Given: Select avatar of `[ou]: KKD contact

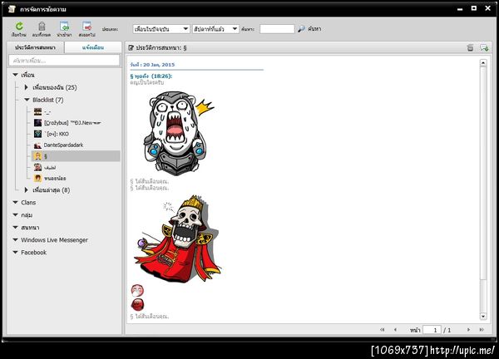Looking at the screenshot, I should pyautogui.click(x=38, y=134).
